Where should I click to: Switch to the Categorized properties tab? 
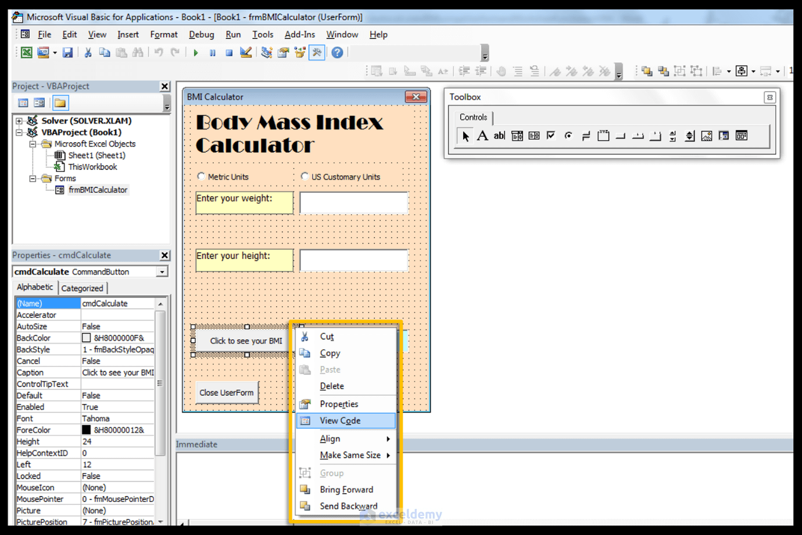click(x=83, y=288)
